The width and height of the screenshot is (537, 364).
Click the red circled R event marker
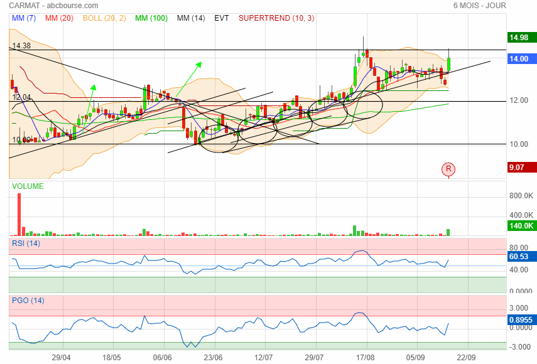click(x=448, y=168)
